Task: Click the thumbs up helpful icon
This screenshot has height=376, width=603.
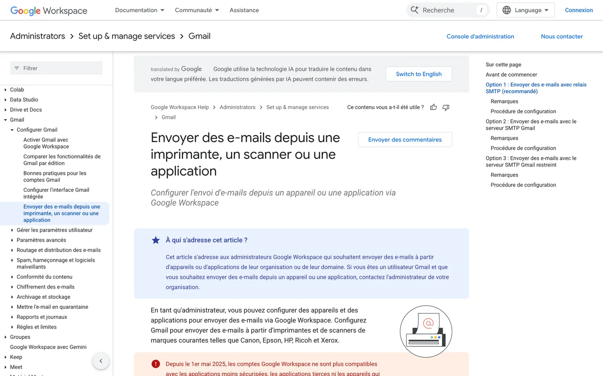Action: 433,107
